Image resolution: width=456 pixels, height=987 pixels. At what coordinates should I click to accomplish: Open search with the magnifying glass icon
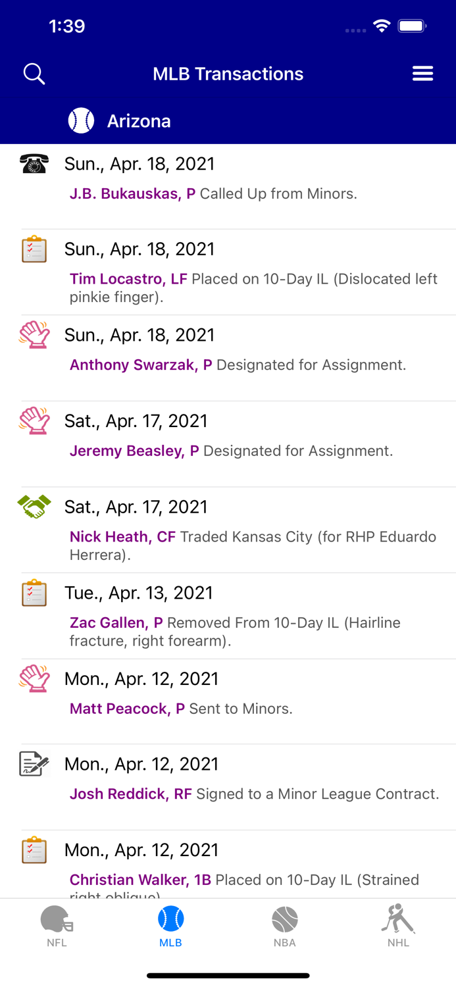[34, 73]
